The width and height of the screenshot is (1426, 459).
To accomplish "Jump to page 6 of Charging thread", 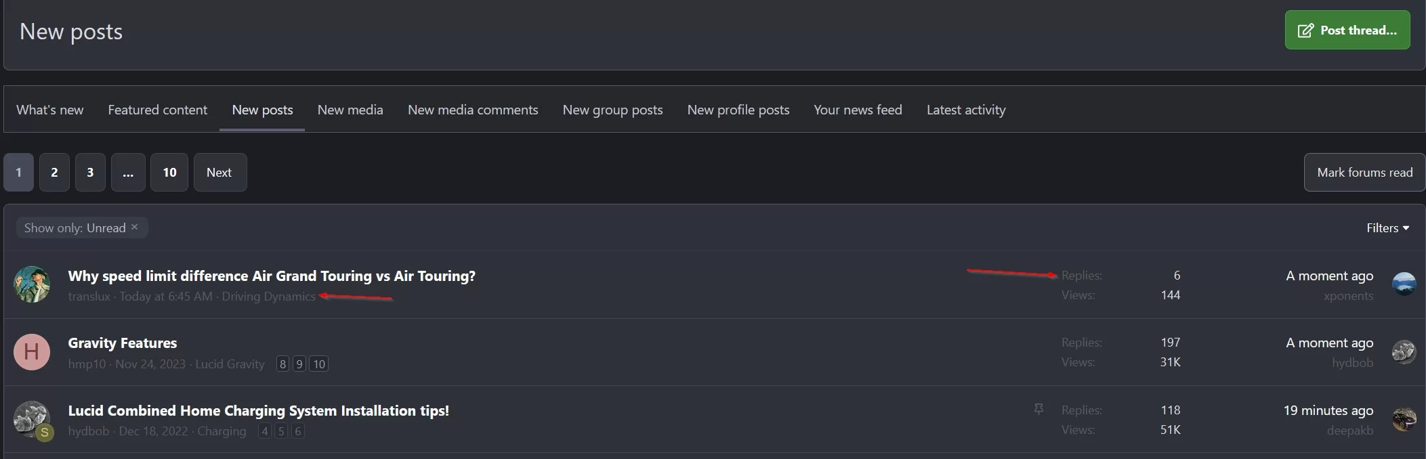I will [x=297, y=431].
